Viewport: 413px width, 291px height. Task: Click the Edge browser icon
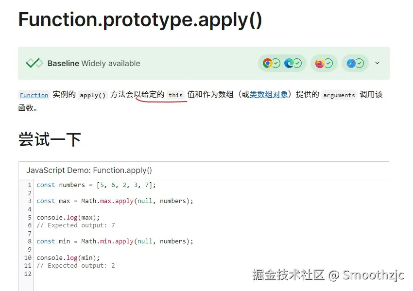point(289,63)
